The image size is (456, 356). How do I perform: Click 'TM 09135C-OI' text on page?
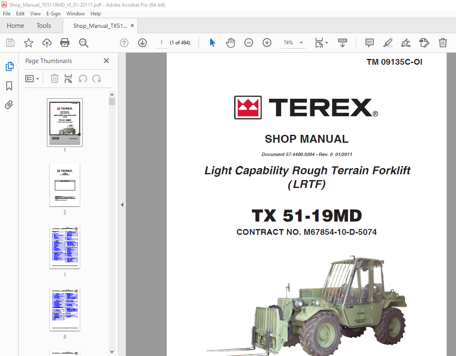coord(395,62)
